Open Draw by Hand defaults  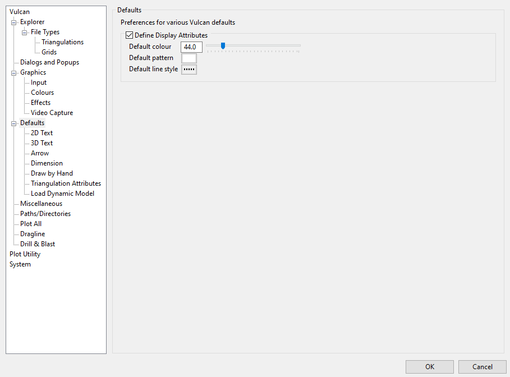pos(52,173)
